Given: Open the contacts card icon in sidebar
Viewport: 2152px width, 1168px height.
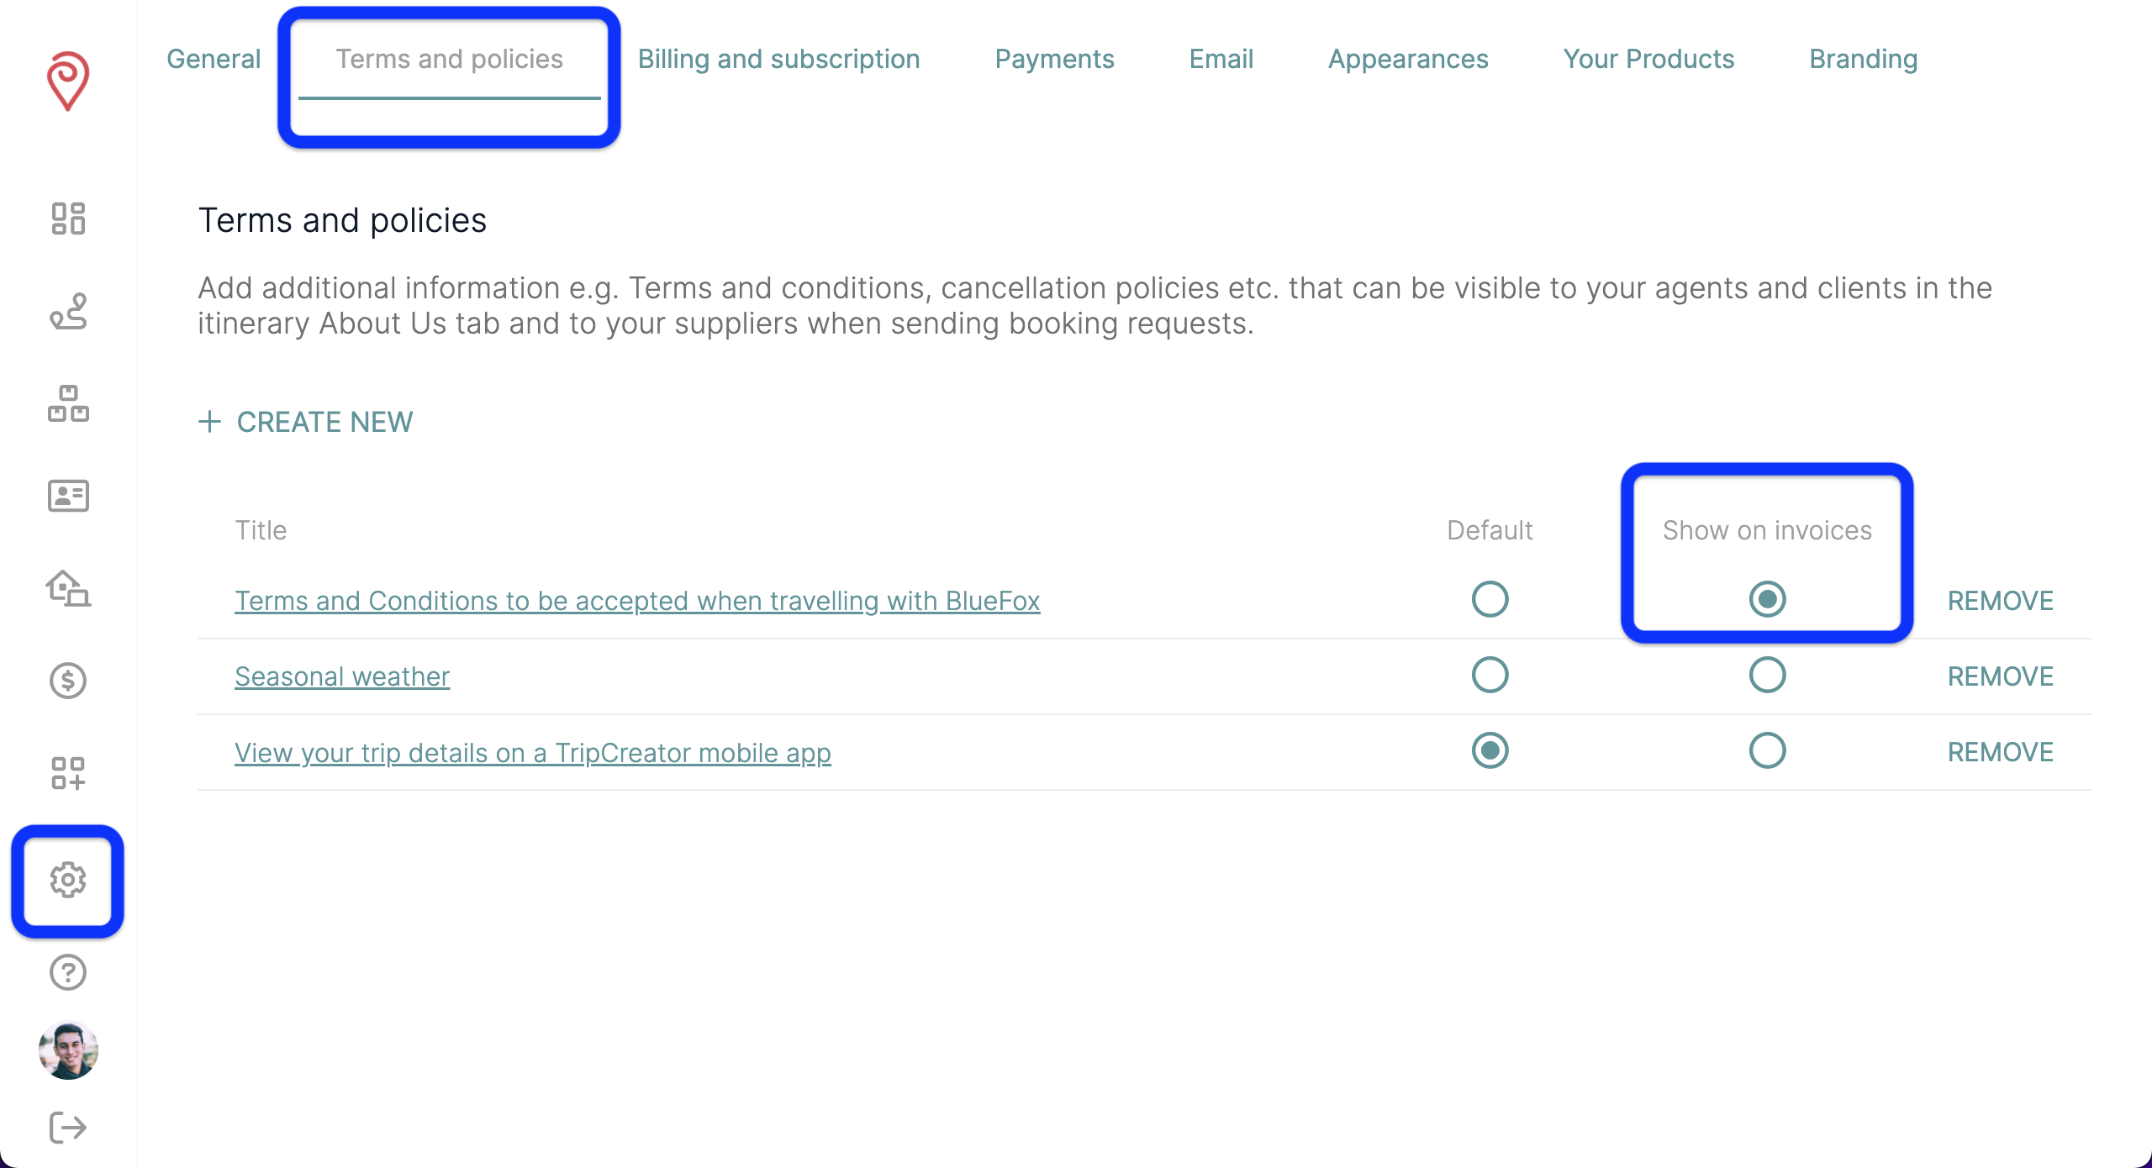Looking at the screenshot, I should tap(68, 496).
